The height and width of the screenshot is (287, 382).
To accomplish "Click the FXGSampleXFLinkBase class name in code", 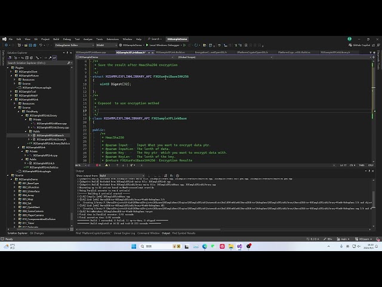I will 169,118.
